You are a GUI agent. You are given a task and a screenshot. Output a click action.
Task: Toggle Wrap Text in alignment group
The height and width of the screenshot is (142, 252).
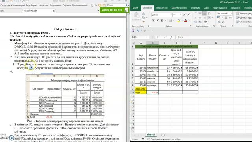tap(209, 13)
